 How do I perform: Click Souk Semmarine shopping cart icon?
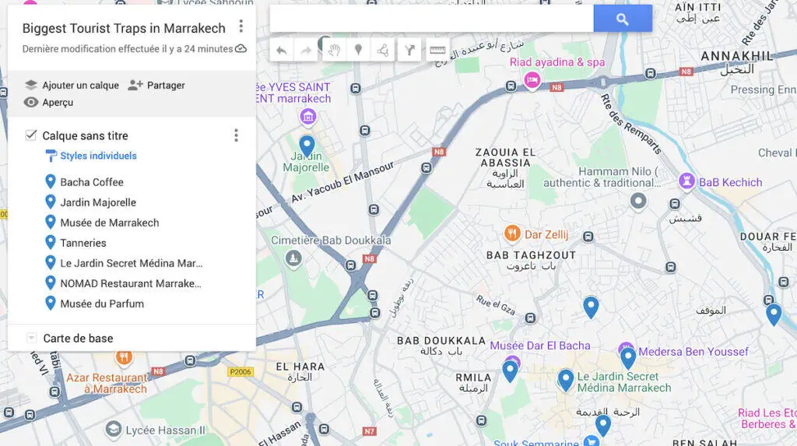590,441
